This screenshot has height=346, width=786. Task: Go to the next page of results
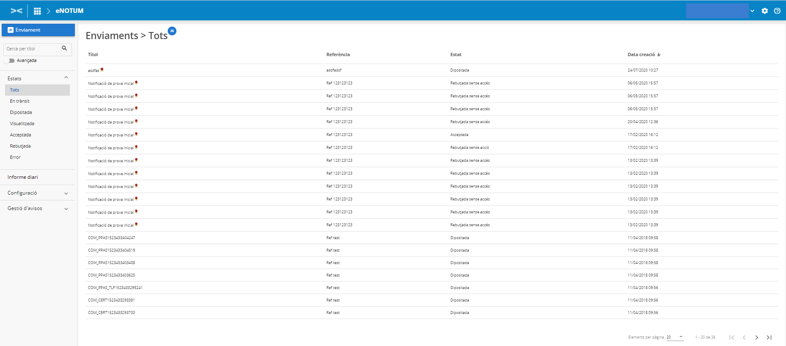[x=757, y=337]
